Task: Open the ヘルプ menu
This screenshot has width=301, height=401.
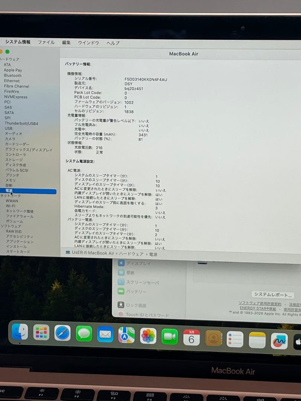Action: click(113, 43)
